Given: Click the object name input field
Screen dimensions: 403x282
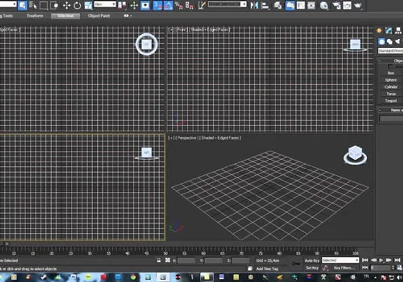Looking at the screenshot, I should pos(391,119).
